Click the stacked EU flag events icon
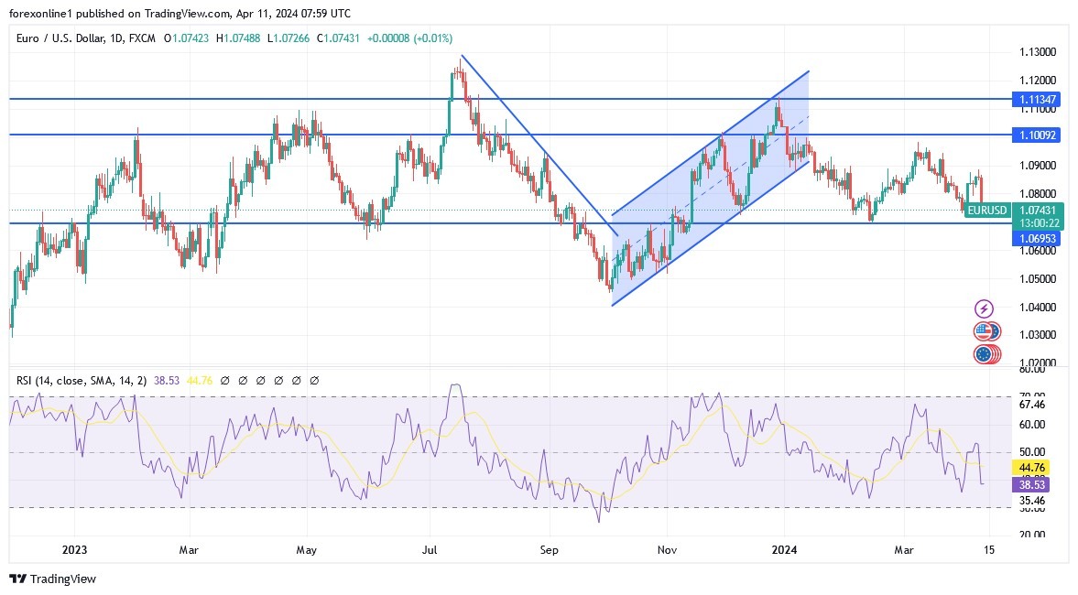Image resolution: width=1078 pixels, height=595 pixels. click(x=986, y=354)
